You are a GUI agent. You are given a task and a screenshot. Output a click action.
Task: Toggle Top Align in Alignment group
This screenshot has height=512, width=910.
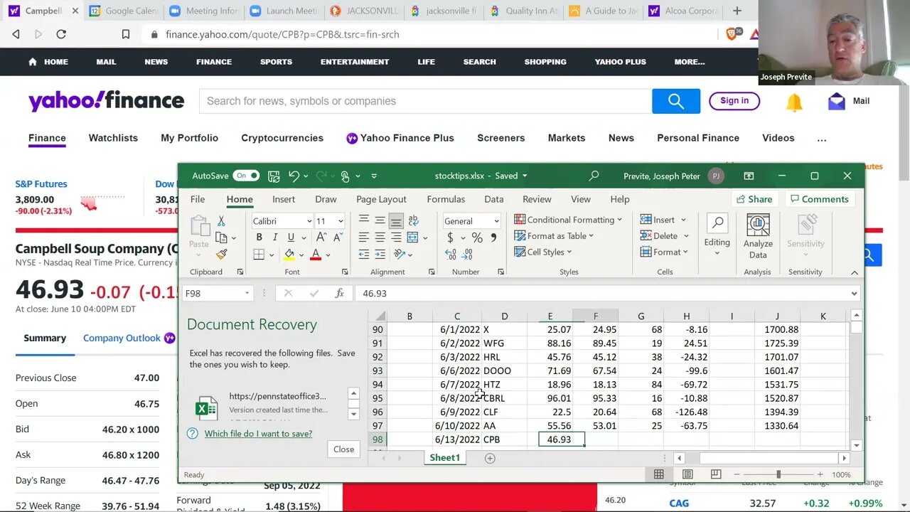coord(364,220)
